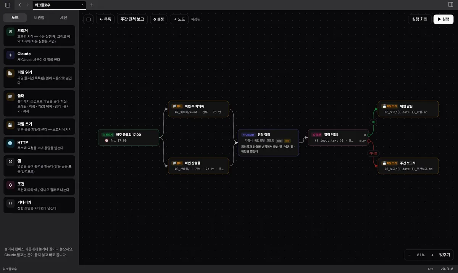Viewport: 458px width, 273px height.
Task: Select the 이번 주 회의록 folder node
Action: pos(198,109)
